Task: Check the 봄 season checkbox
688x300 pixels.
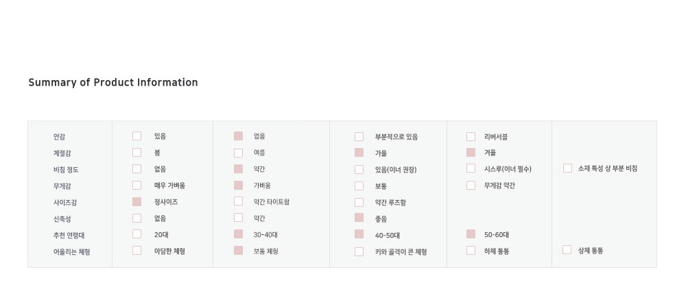Action: point(137,153)
